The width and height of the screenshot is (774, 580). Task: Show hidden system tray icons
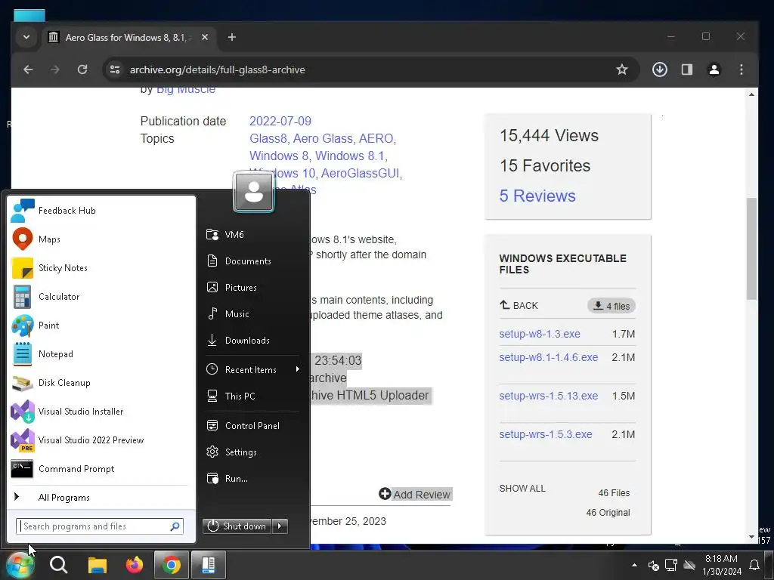(634, 565)
